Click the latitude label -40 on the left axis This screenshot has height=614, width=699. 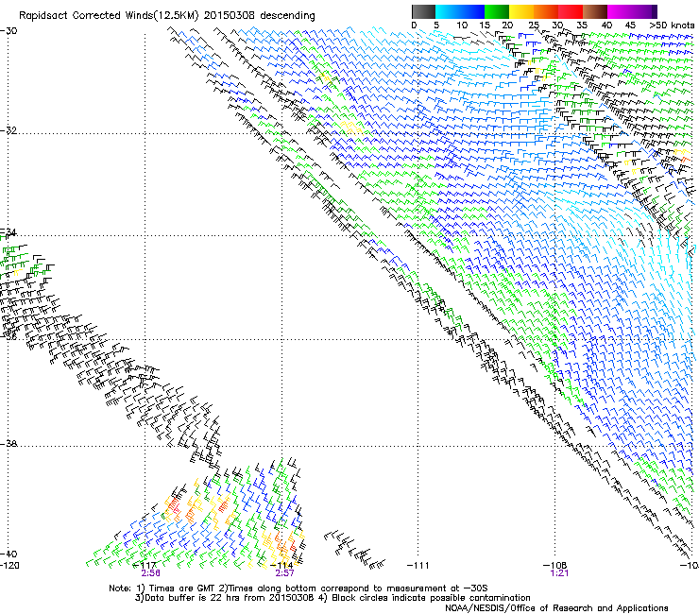(x=9, y=554)
